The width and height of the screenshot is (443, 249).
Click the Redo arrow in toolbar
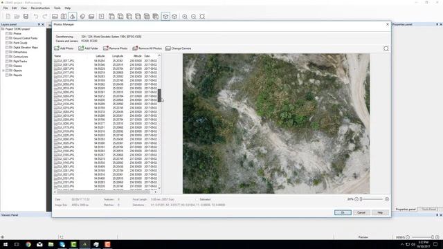pos(44,17)
